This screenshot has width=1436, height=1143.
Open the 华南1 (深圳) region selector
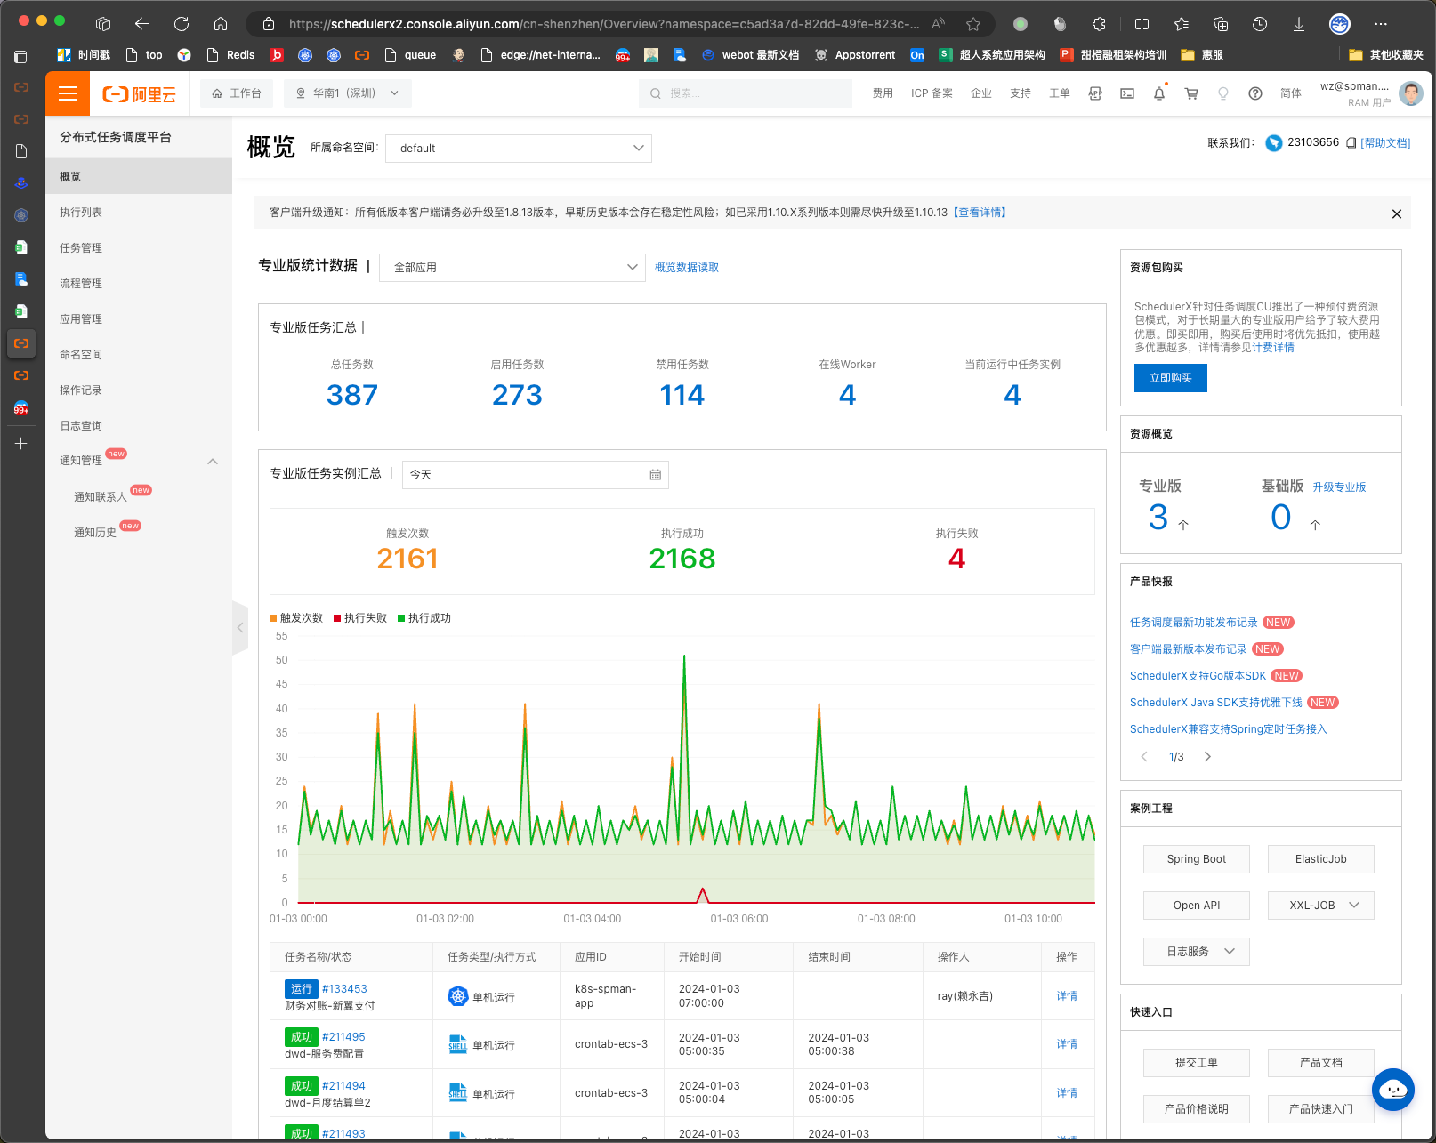[347, 93]
